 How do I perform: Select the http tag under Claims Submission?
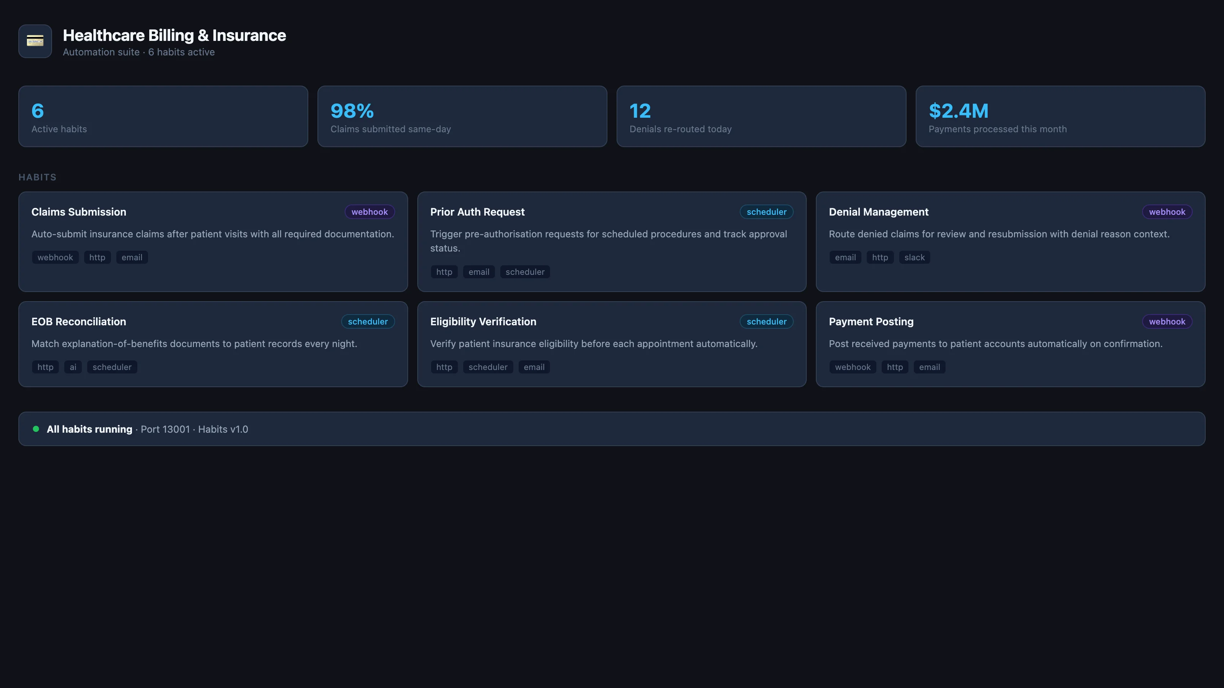pyautogui.click(x=98, y=257)
